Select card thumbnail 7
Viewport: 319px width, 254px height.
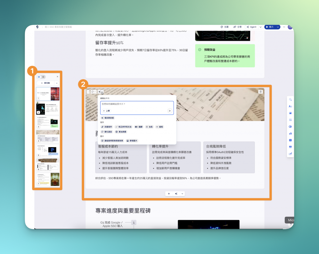[x=48, y=179]
